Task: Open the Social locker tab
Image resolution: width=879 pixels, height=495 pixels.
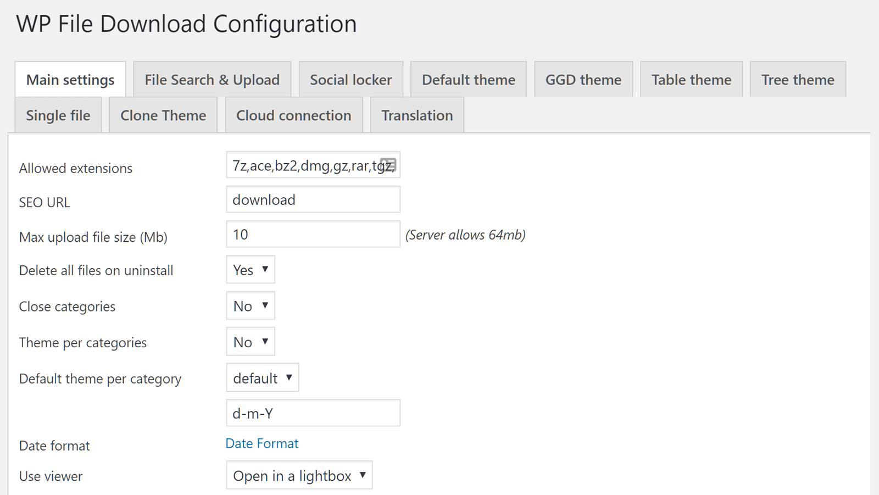Action: 351,80
